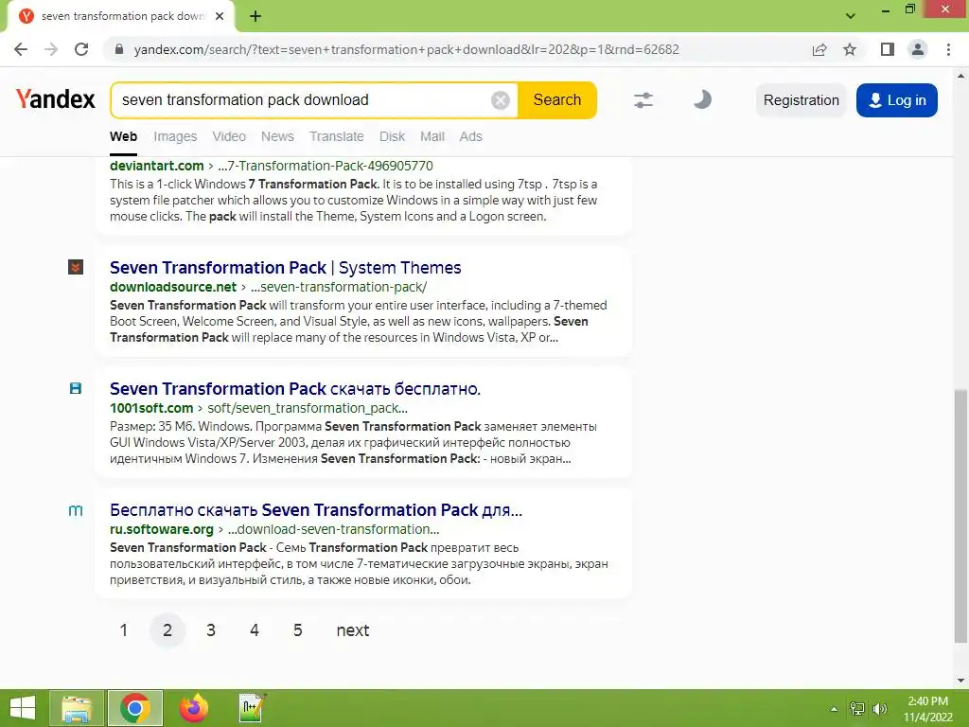
Task: Go to the Yandex home logo
Action: point(56,98)
